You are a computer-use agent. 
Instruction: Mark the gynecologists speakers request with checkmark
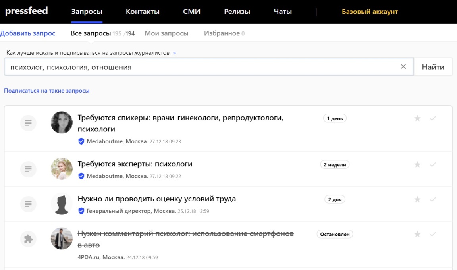(433, 118)
